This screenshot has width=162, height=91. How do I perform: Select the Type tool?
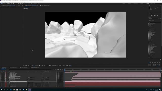[15, 4]
